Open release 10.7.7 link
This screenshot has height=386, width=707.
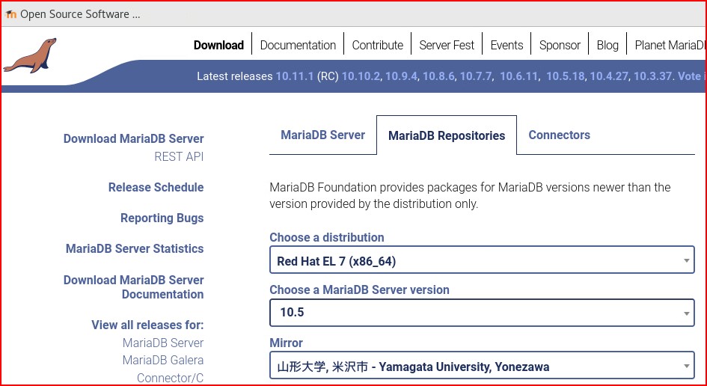click(476, 76)
